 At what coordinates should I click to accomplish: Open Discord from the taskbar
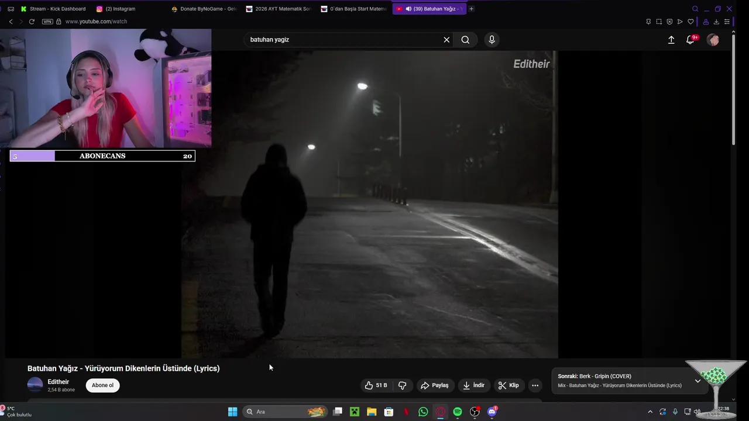(492, 412)
